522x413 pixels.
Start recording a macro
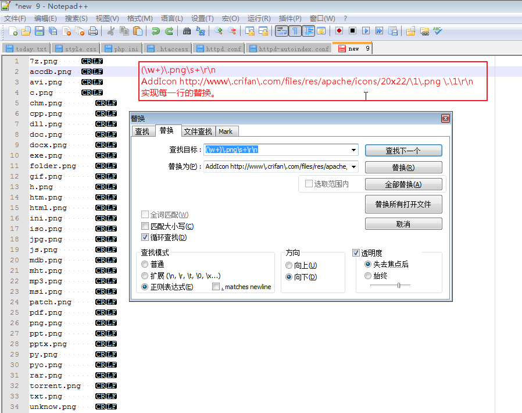tap(338, 32)
